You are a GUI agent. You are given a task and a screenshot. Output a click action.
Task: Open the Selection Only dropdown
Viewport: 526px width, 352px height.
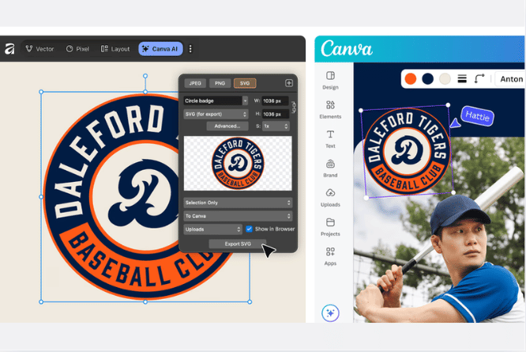238,202
